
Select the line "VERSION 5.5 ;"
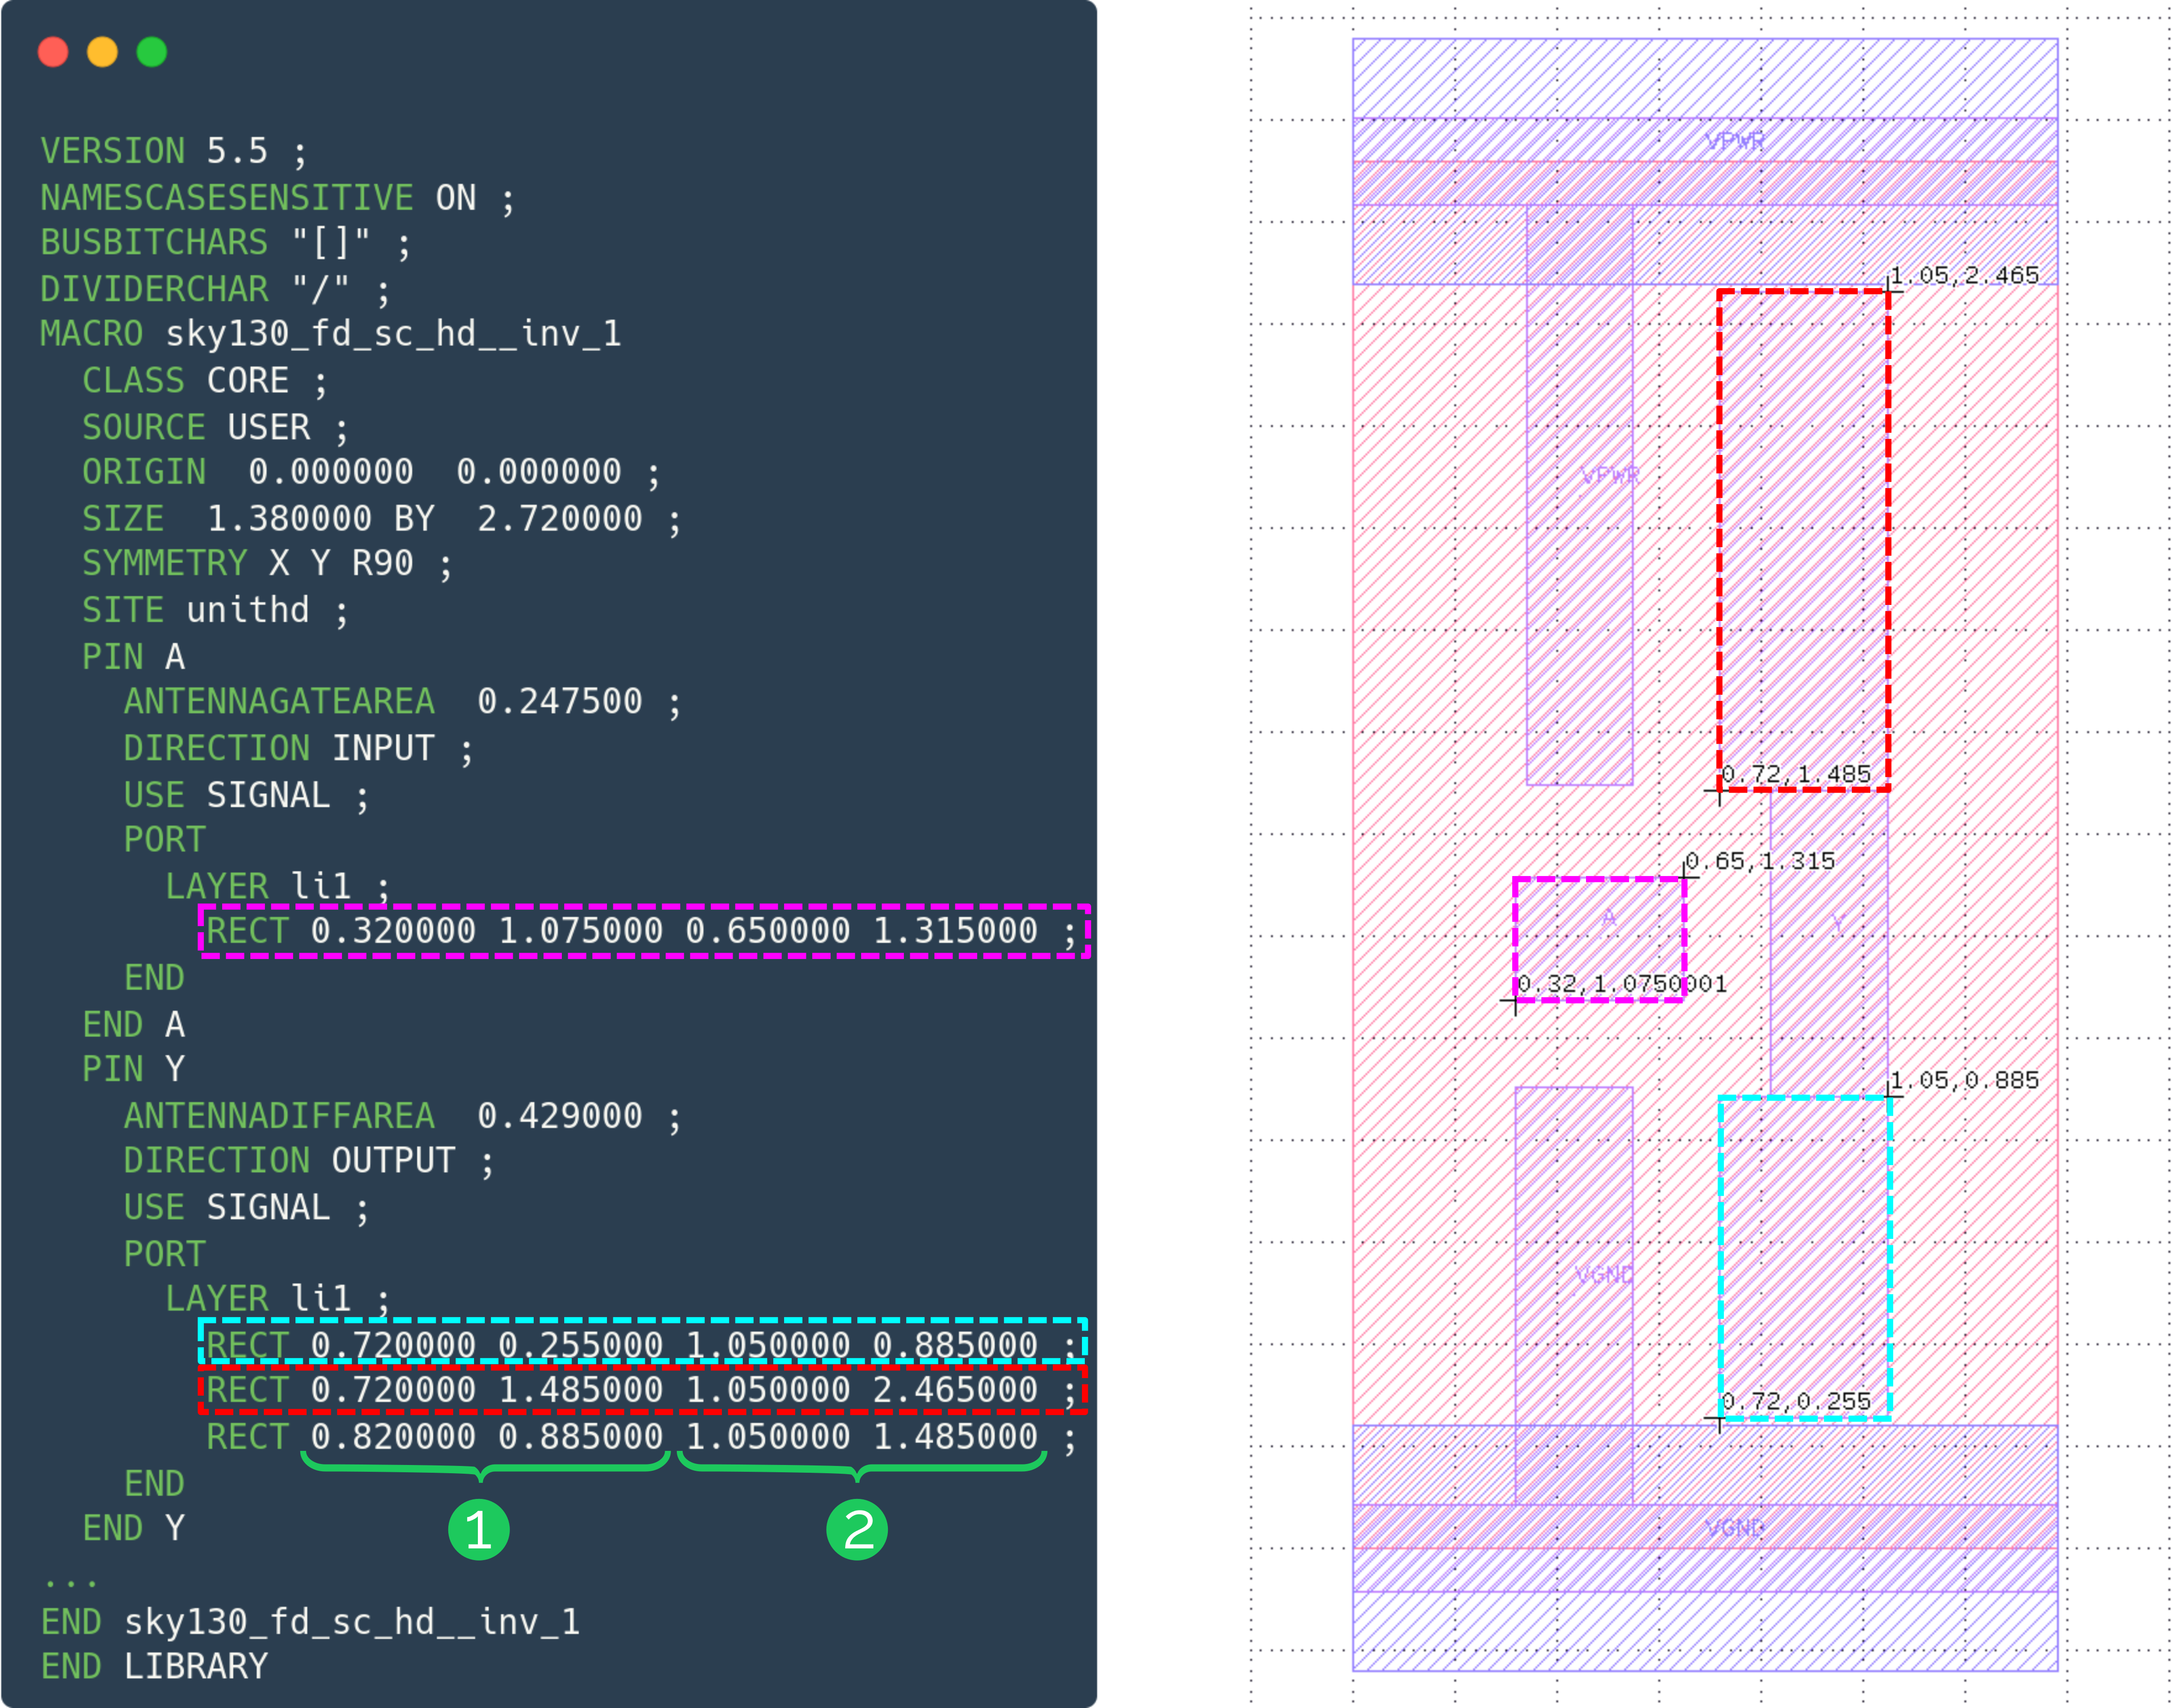[174, 151]
